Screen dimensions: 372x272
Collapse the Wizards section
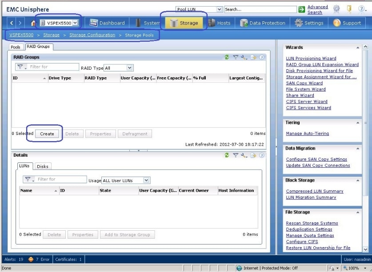[358, 47]
